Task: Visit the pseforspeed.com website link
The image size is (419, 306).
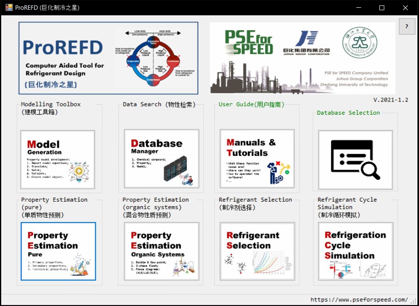Action: (359, 300)
